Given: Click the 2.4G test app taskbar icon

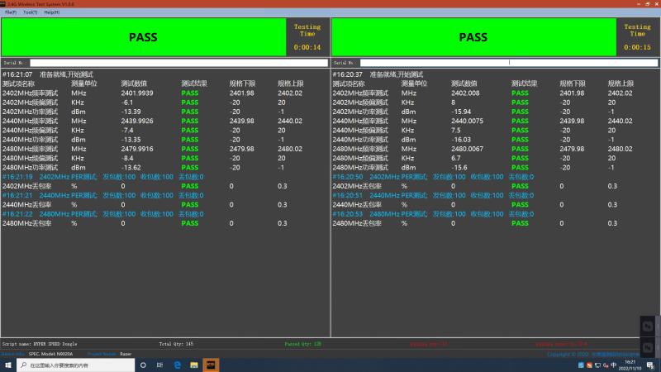Looking at the screenshot, I should coord(212,365).
